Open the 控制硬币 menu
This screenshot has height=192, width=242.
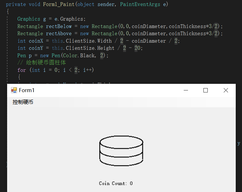tap(23, 102)
